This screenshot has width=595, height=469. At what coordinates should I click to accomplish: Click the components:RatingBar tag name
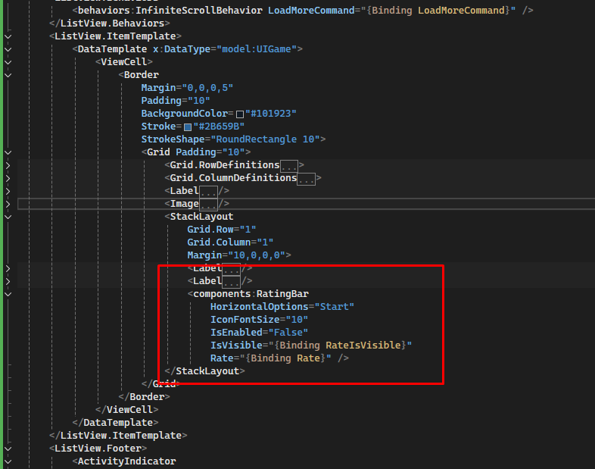251,294
